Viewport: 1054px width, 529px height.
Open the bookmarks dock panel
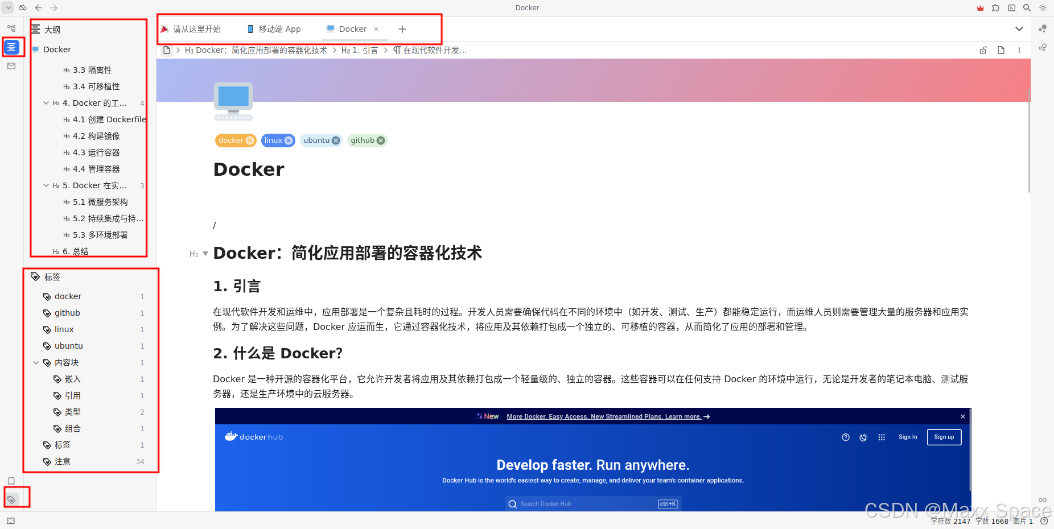pyautogui.click(x=11, y=481)
